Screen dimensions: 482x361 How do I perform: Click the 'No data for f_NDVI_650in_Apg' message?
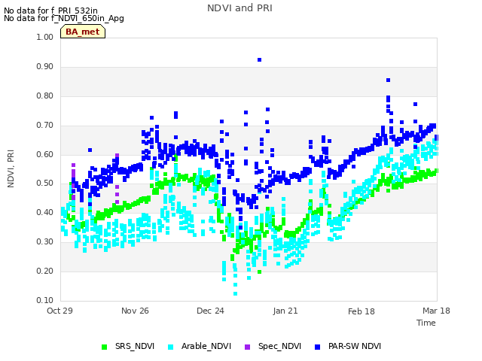[64, 18]
